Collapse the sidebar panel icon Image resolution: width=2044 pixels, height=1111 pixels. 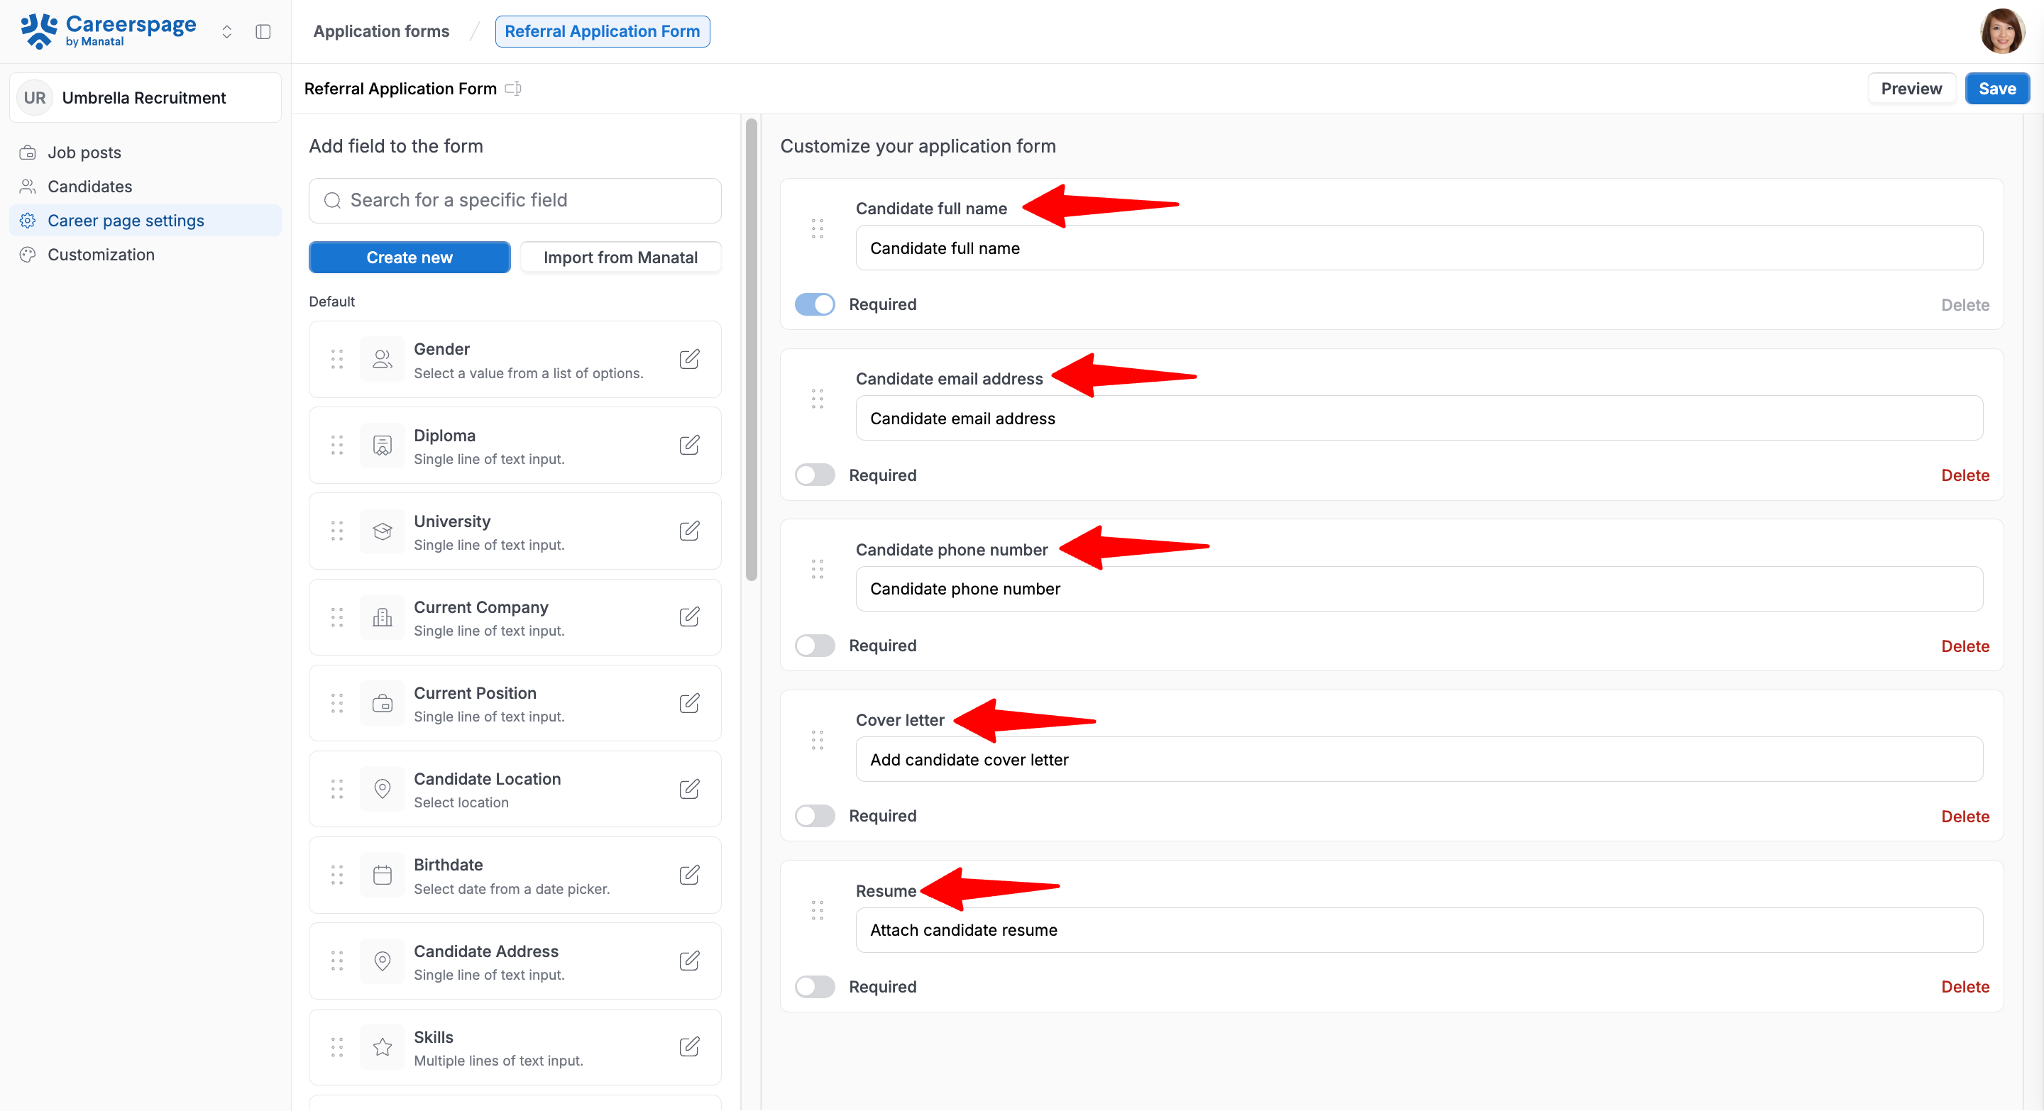click(263, 32)
